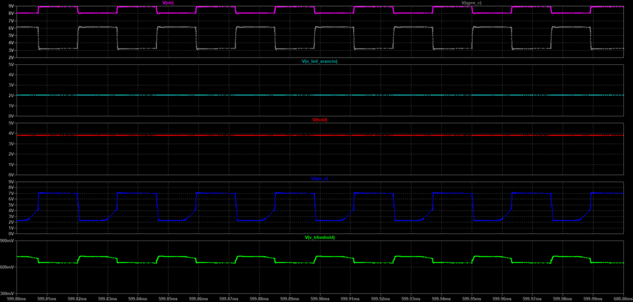The width and height of the screenshot is (633, 302).
Task: Click the 599.98ms time axis label
Action: [x=562, y=299]
